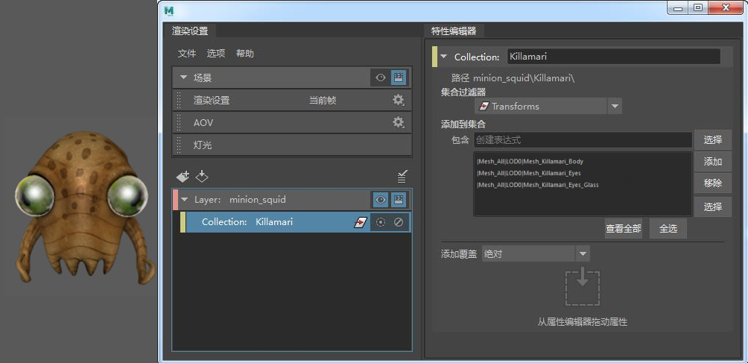Open the 文件 menu
This screenshot has height=363, width=748.
187,54
